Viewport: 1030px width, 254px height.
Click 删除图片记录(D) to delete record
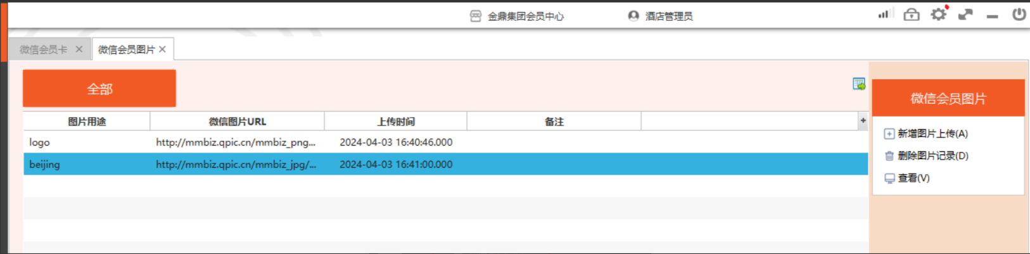coord(932,156)
